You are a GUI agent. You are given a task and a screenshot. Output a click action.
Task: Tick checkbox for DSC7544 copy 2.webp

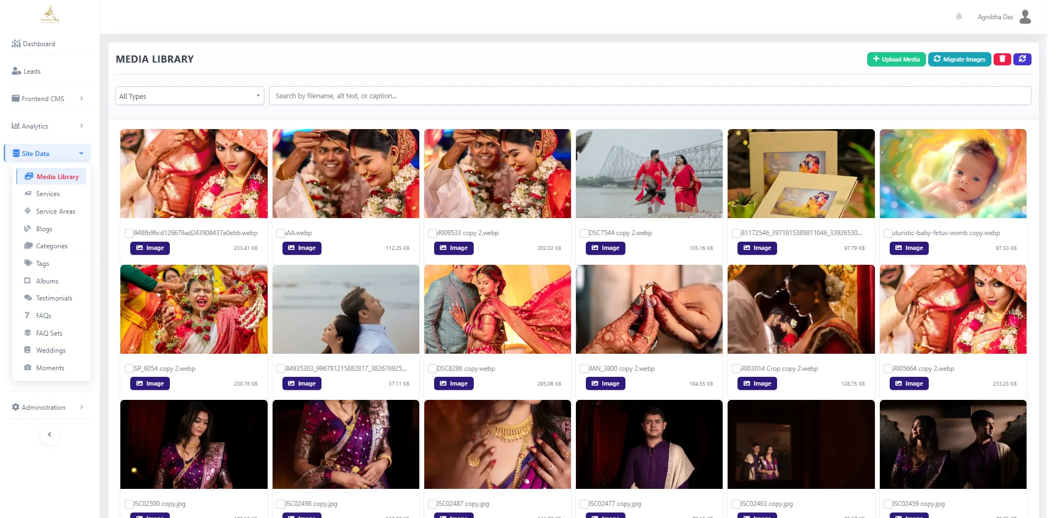coord(584,233)
